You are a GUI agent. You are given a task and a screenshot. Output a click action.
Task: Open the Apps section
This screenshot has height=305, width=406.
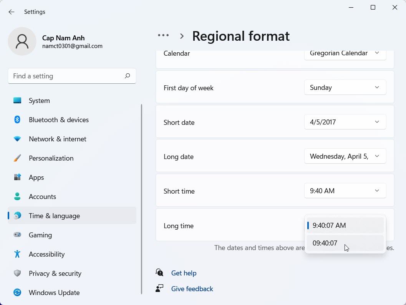(36, 177)
